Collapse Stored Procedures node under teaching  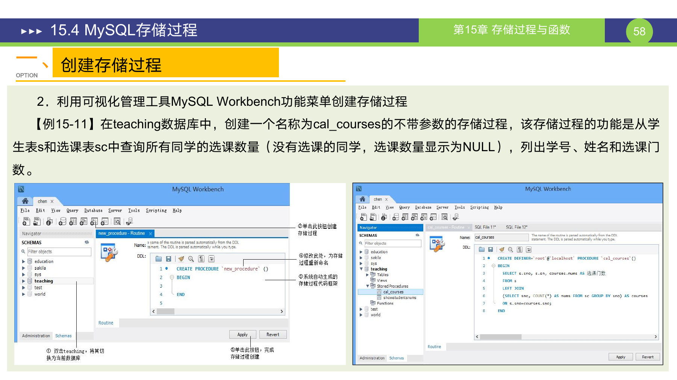[368, 286]
